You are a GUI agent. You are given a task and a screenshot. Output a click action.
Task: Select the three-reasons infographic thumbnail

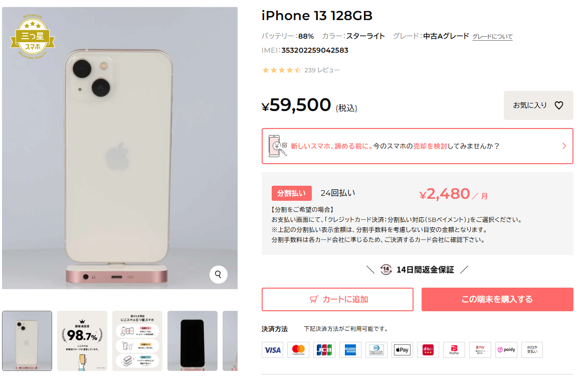pos(137,341)
